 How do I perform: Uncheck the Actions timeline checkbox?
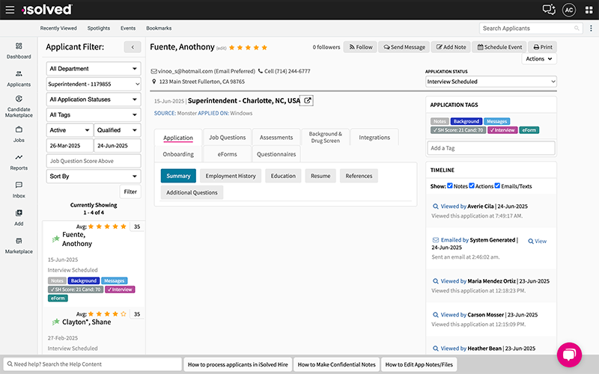[x=472, y=186]
